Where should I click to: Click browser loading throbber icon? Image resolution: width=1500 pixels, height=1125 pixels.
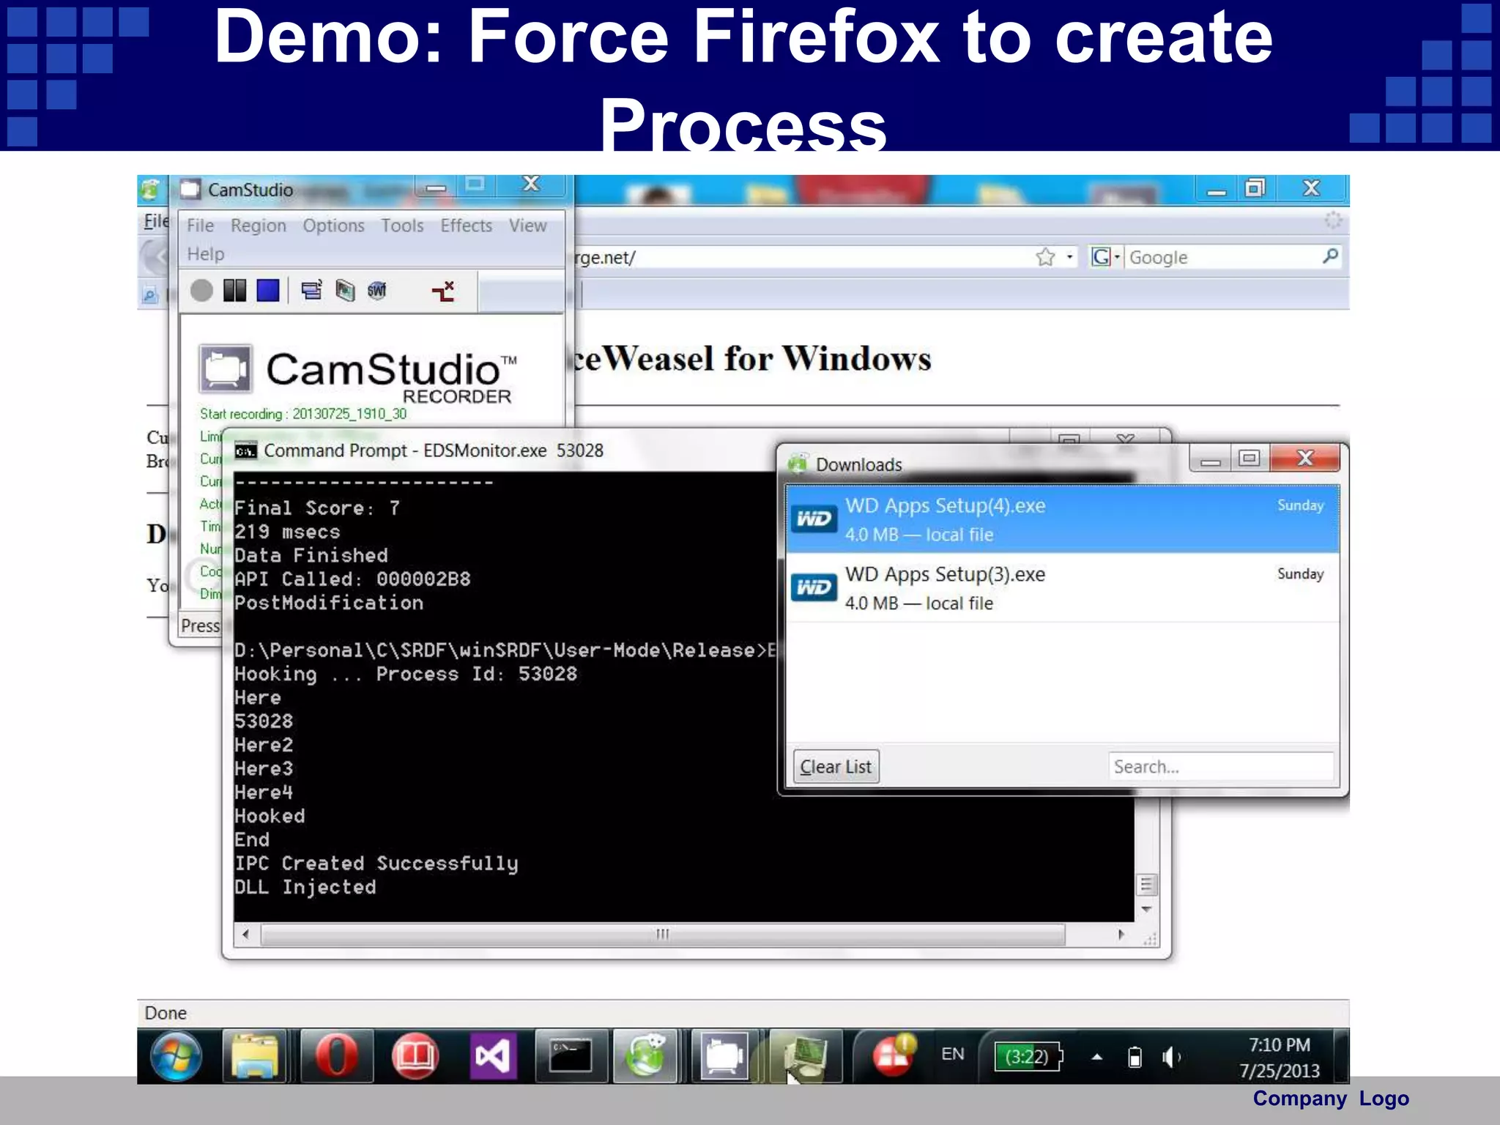(1333, 220)
